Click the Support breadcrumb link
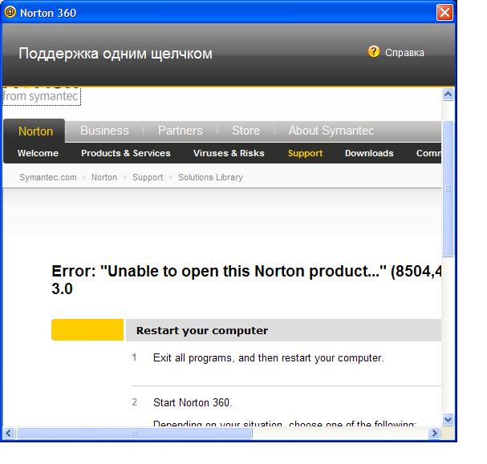Image resolution: width=487 pixels, height=464 pixels. (x=148, y=177)
